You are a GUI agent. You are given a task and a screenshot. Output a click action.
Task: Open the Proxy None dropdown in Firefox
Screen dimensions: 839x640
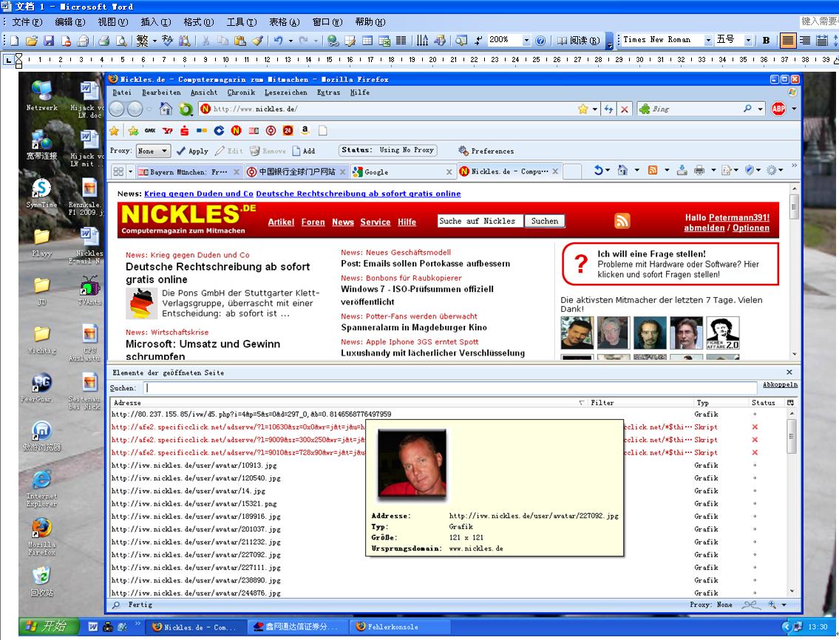pyautogui.click(x=154, y=152)
